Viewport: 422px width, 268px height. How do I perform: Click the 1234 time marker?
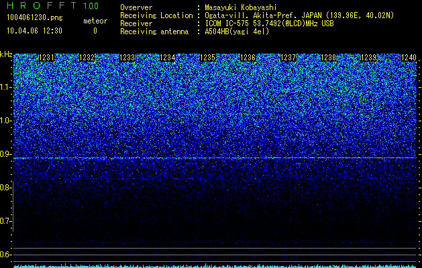[x=168, y=58]
